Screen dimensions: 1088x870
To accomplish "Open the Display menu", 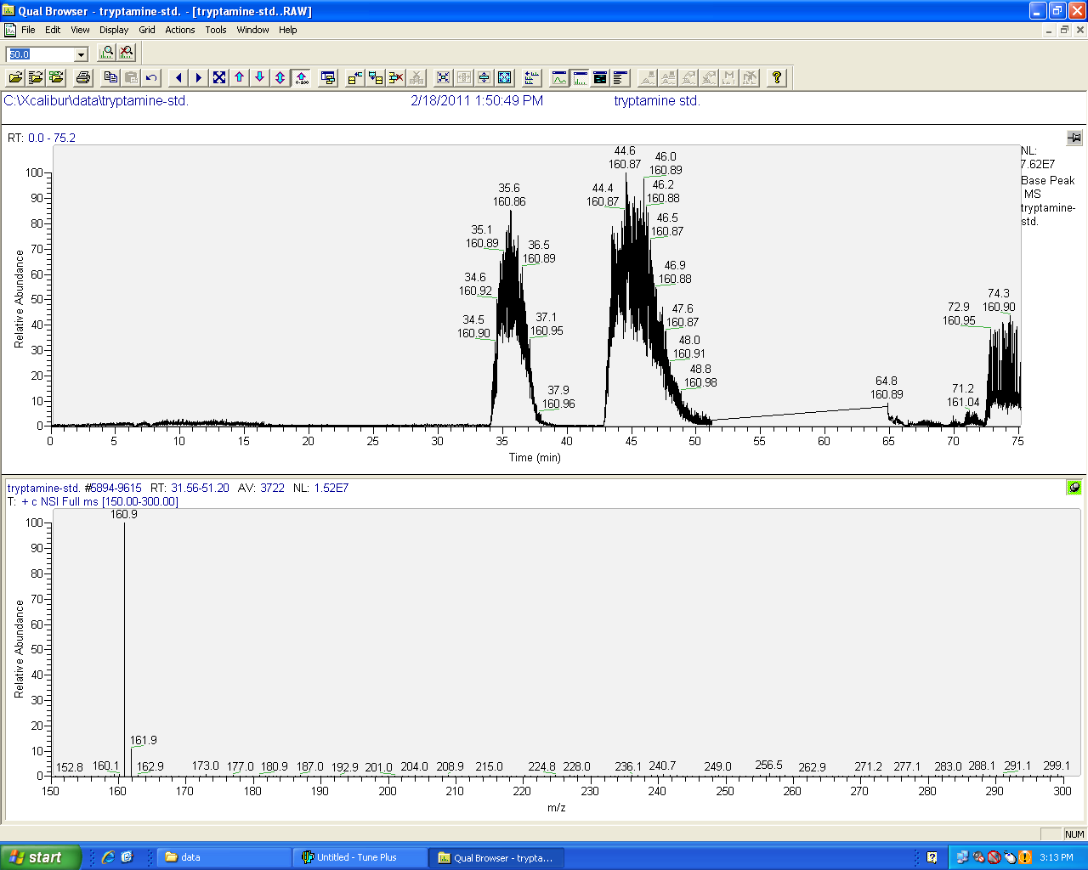I will pos(114,30).
